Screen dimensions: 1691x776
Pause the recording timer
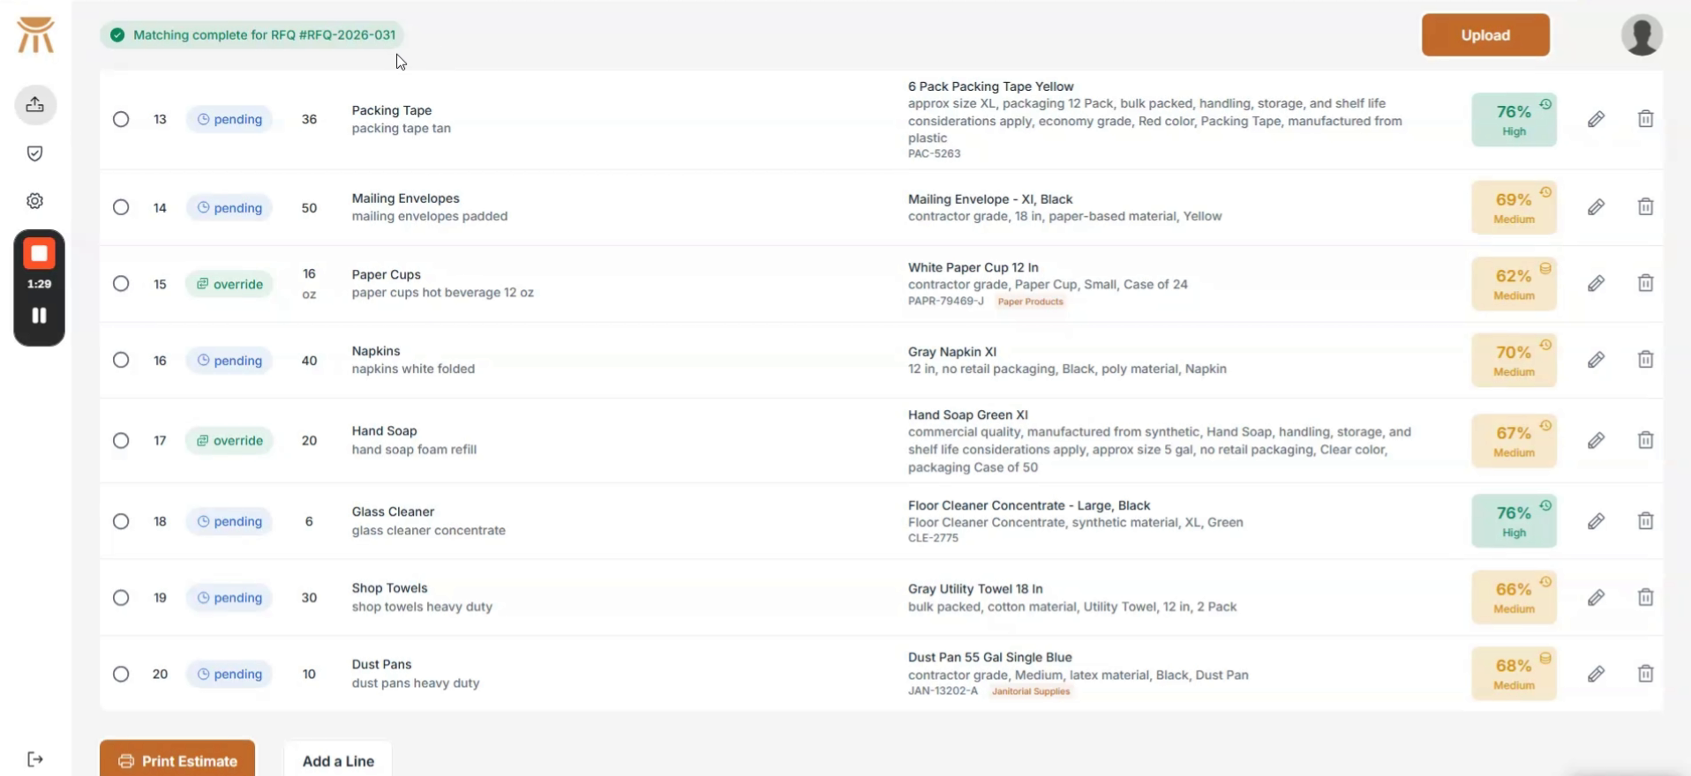[39, 316]
